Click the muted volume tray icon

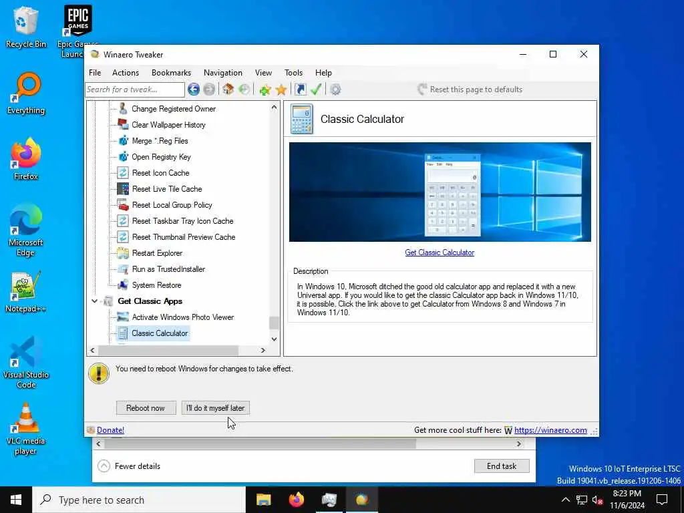[x=597, y=500]
